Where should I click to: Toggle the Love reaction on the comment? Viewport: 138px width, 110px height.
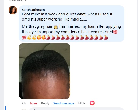(33, 103)
